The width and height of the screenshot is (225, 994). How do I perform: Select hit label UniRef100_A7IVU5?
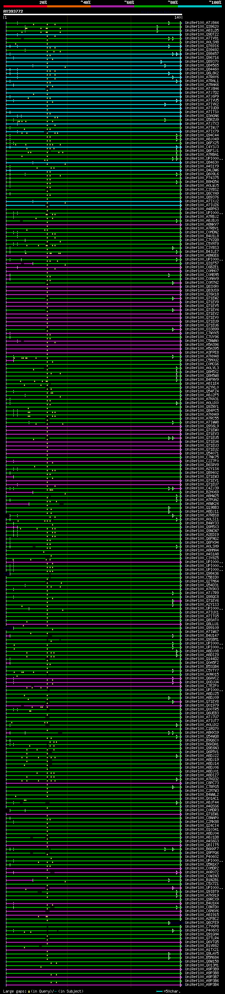[202, 100]
